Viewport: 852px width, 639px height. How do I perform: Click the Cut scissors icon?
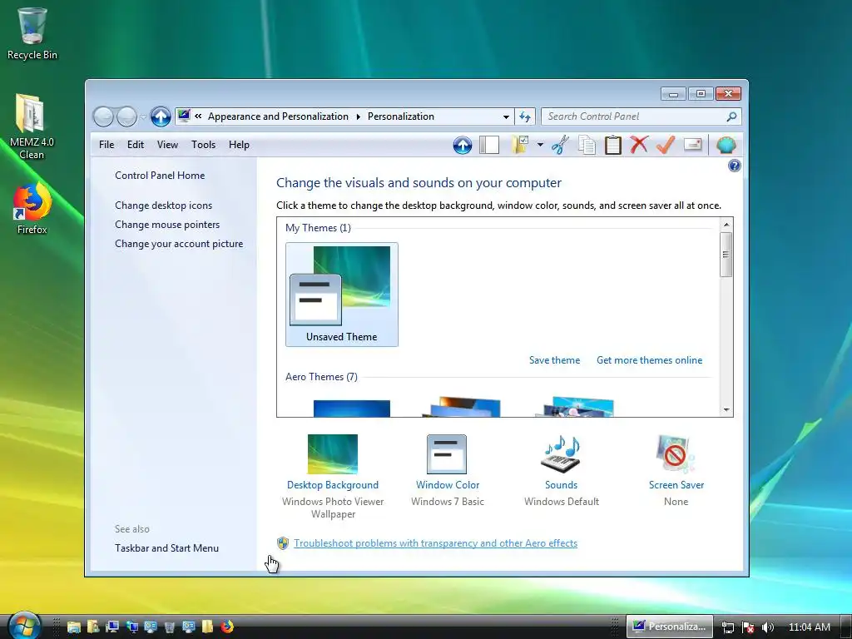[x=560, y=145]
